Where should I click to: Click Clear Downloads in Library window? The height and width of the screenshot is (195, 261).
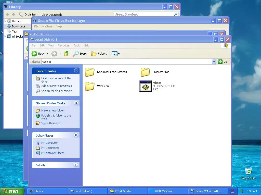point(52,14)
